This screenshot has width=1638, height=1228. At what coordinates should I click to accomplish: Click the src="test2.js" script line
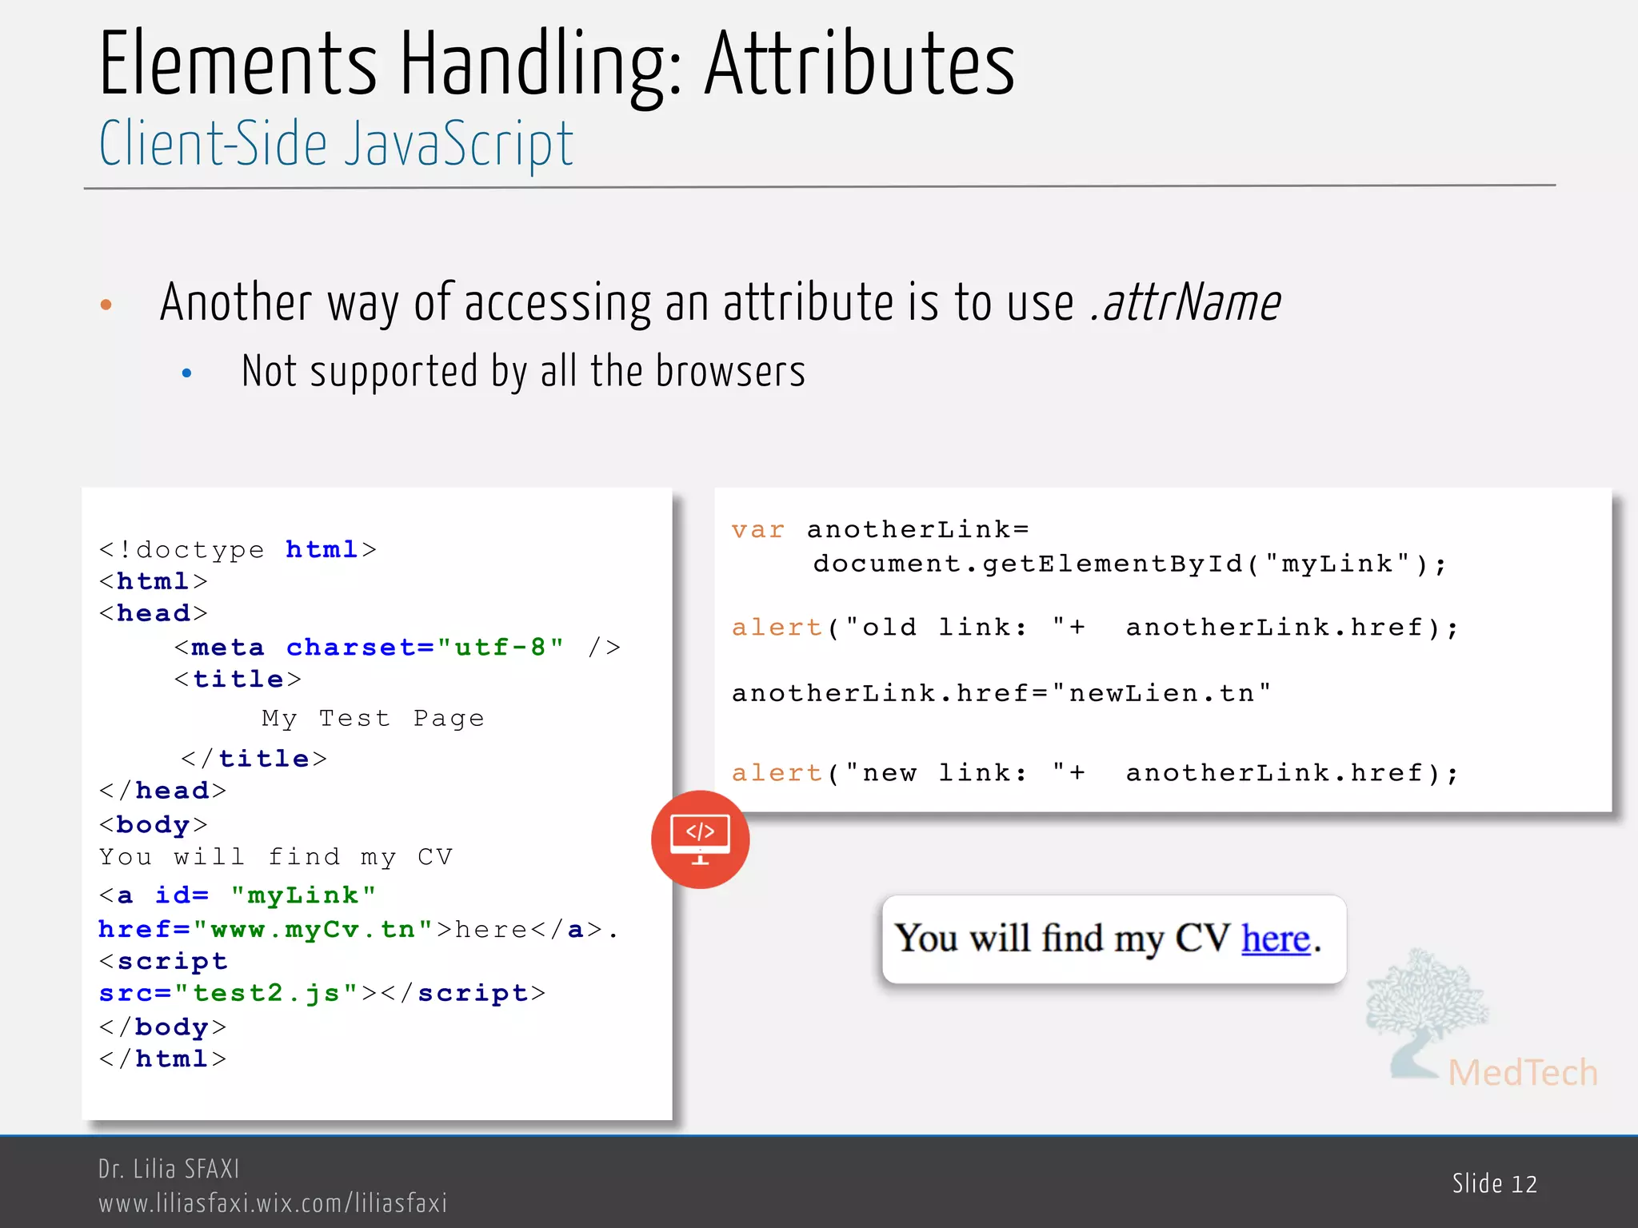tap(322, 993)
